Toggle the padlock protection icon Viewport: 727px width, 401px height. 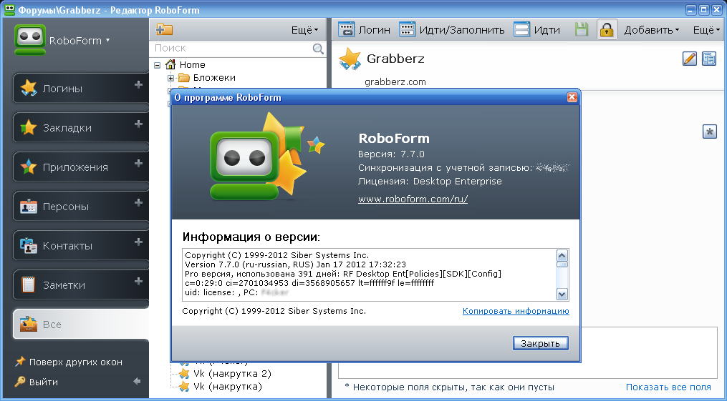(x=607, y=30)
